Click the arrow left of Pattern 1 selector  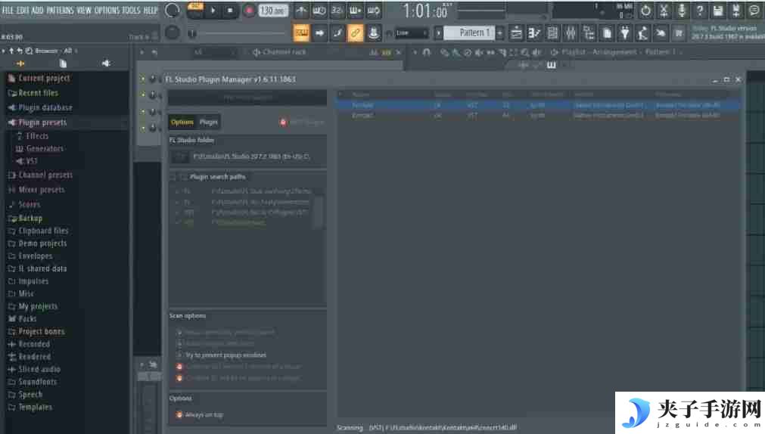[x=438, y=33]
